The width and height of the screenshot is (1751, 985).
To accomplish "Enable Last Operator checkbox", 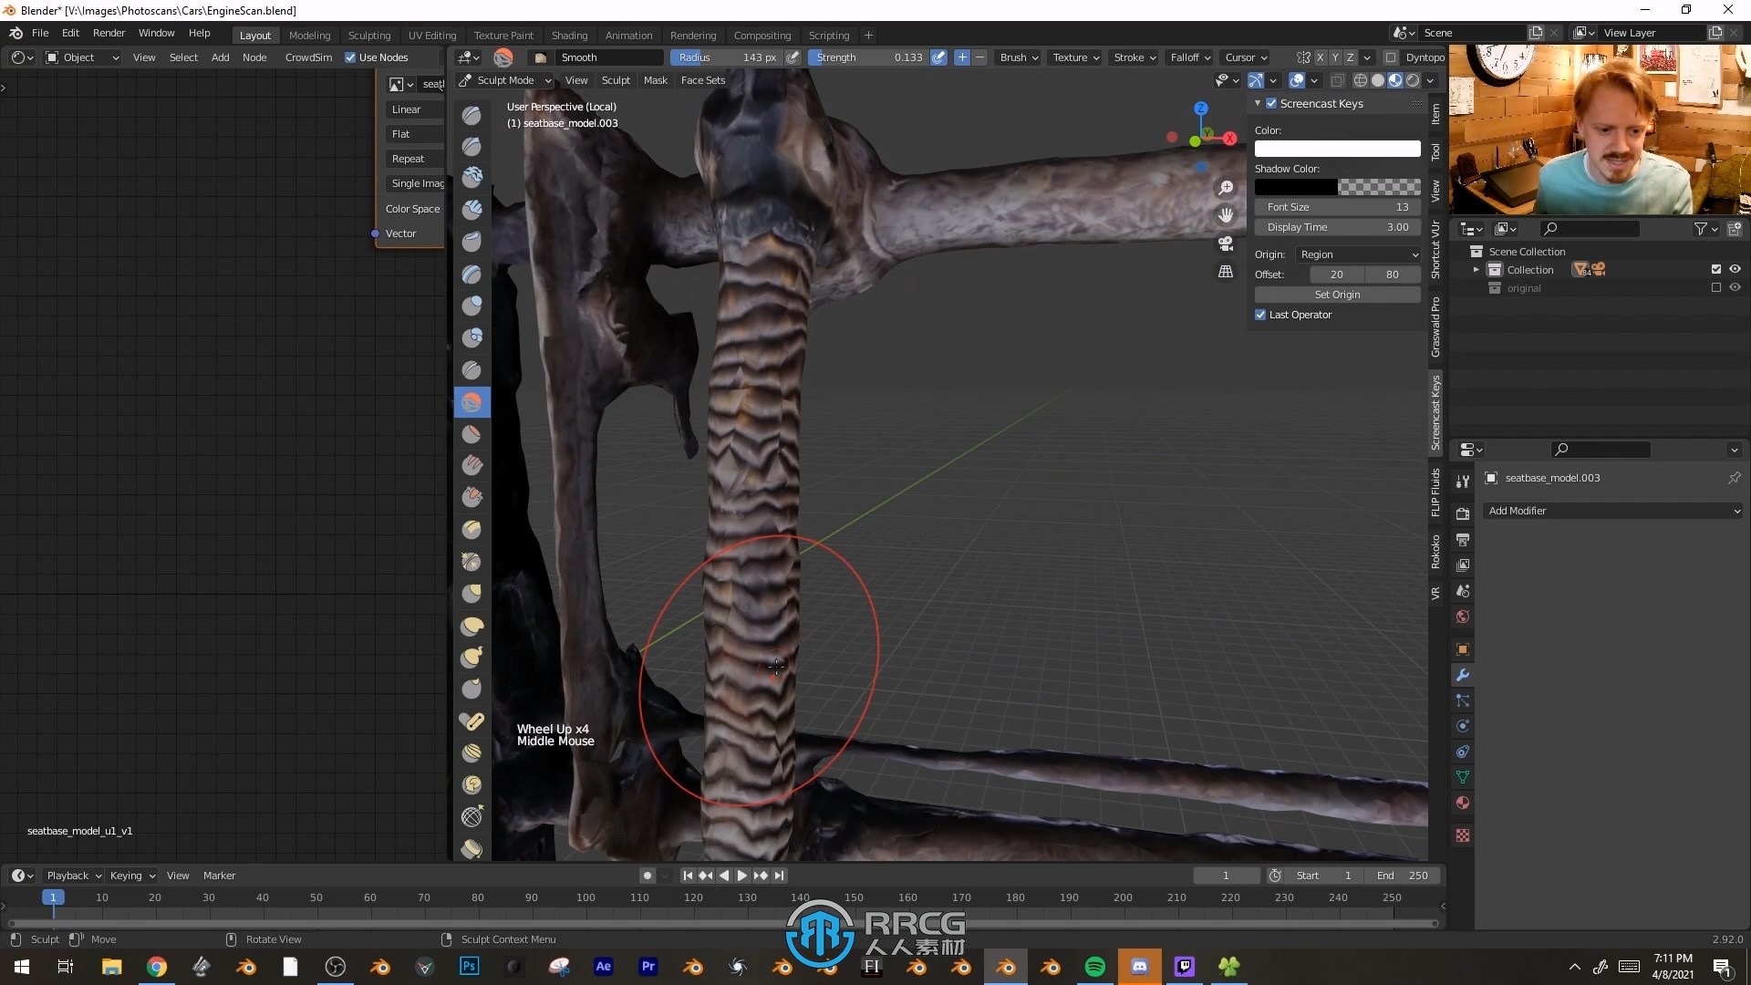I will click(1261, 314).
